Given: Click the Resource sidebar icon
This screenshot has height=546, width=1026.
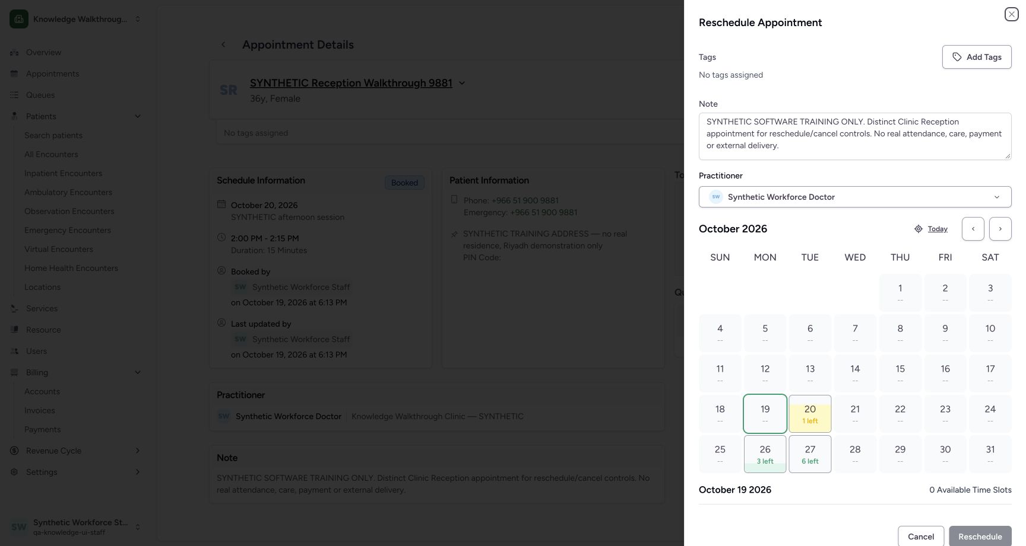Looking at the screenshot, I should click(14, 330).
